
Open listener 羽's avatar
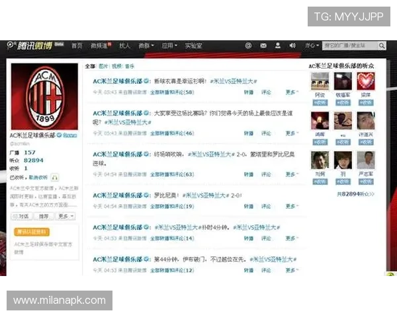pyautogui.click(x=343, y=160)
